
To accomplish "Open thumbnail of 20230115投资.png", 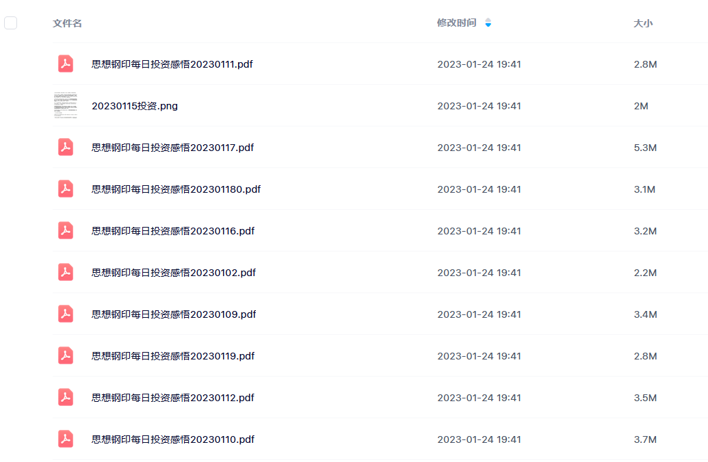I will pos(66,105).
